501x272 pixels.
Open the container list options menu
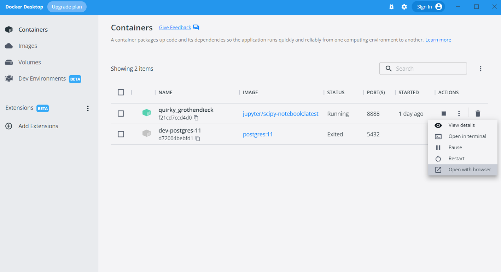click(480, 68)
